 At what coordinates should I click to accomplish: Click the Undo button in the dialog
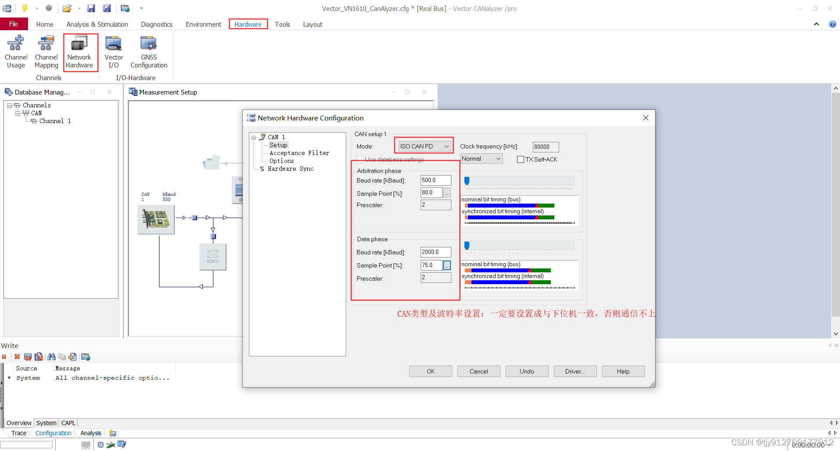[x=527, y=371]
